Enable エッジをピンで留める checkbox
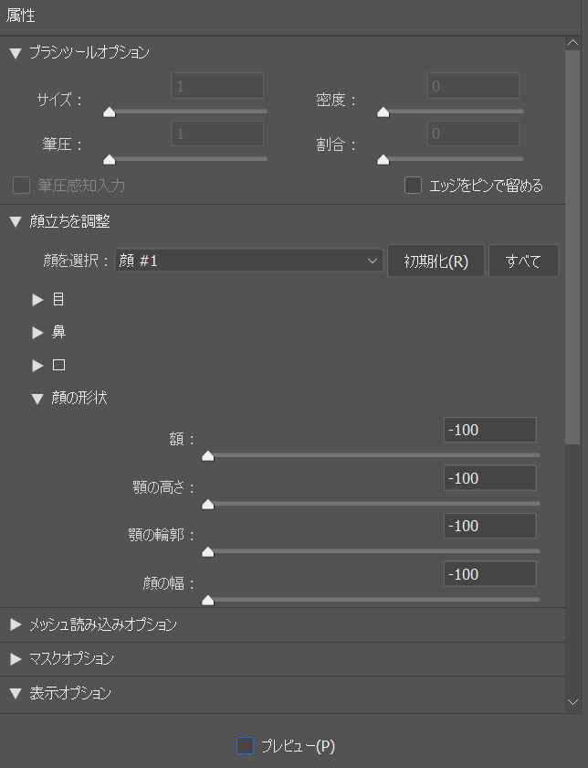This screenshot has width=588, height=768. (414, 186)
